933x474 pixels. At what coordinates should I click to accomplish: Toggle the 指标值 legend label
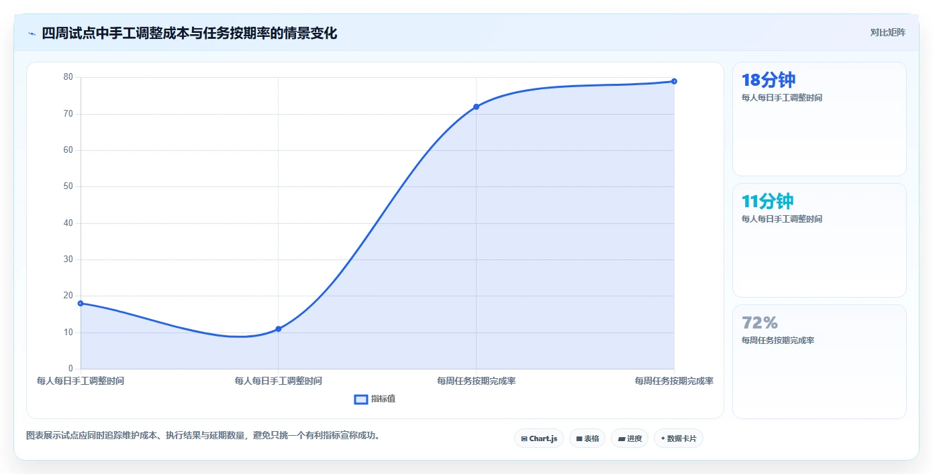pos(383,399)
